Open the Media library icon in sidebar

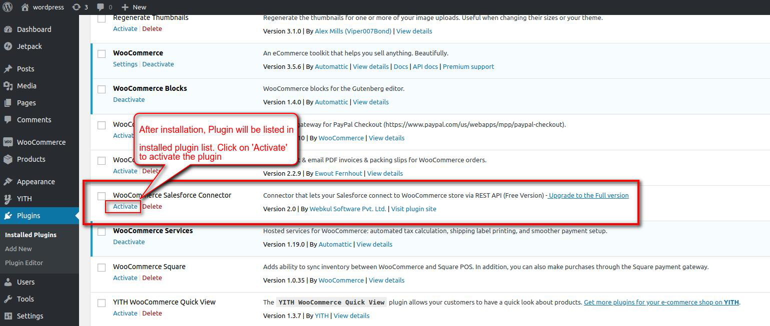click(8, 86)
